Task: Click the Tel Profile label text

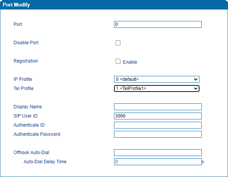Action: pos(24,88)
